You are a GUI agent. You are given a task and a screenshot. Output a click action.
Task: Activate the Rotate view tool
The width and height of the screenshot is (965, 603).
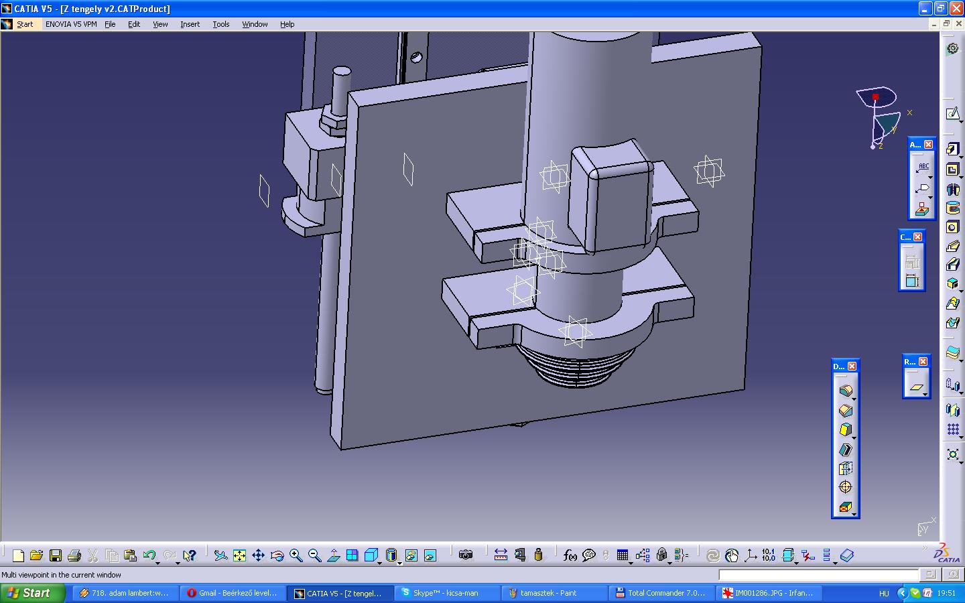coord(277,555)
